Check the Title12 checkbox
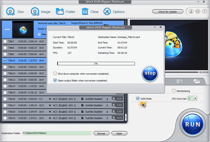 tap(5, 73)
